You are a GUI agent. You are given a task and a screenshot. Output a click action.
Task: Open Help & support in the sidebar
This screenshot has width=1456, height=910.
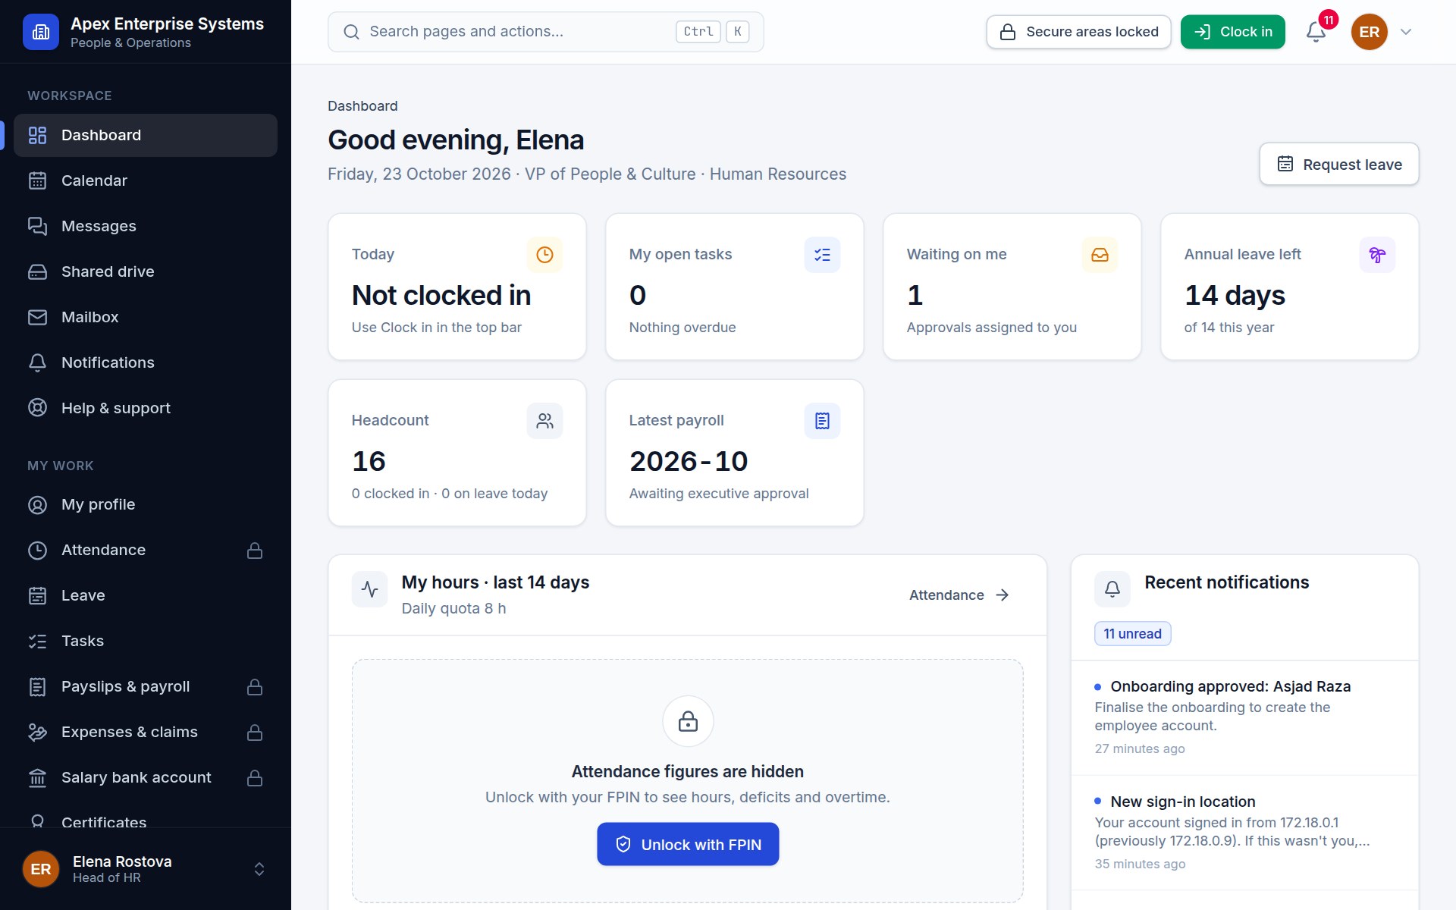coord(146,408)
